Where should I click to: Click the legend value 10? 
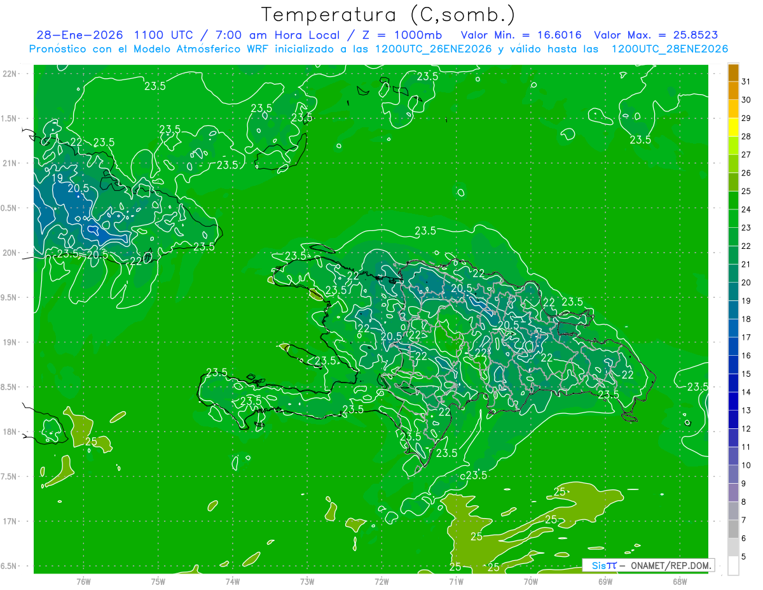pos(747,465)
